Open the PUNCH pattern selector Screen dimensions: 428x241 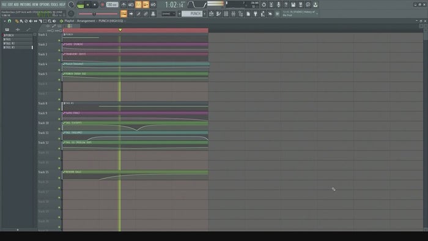[x=192, y=13]
